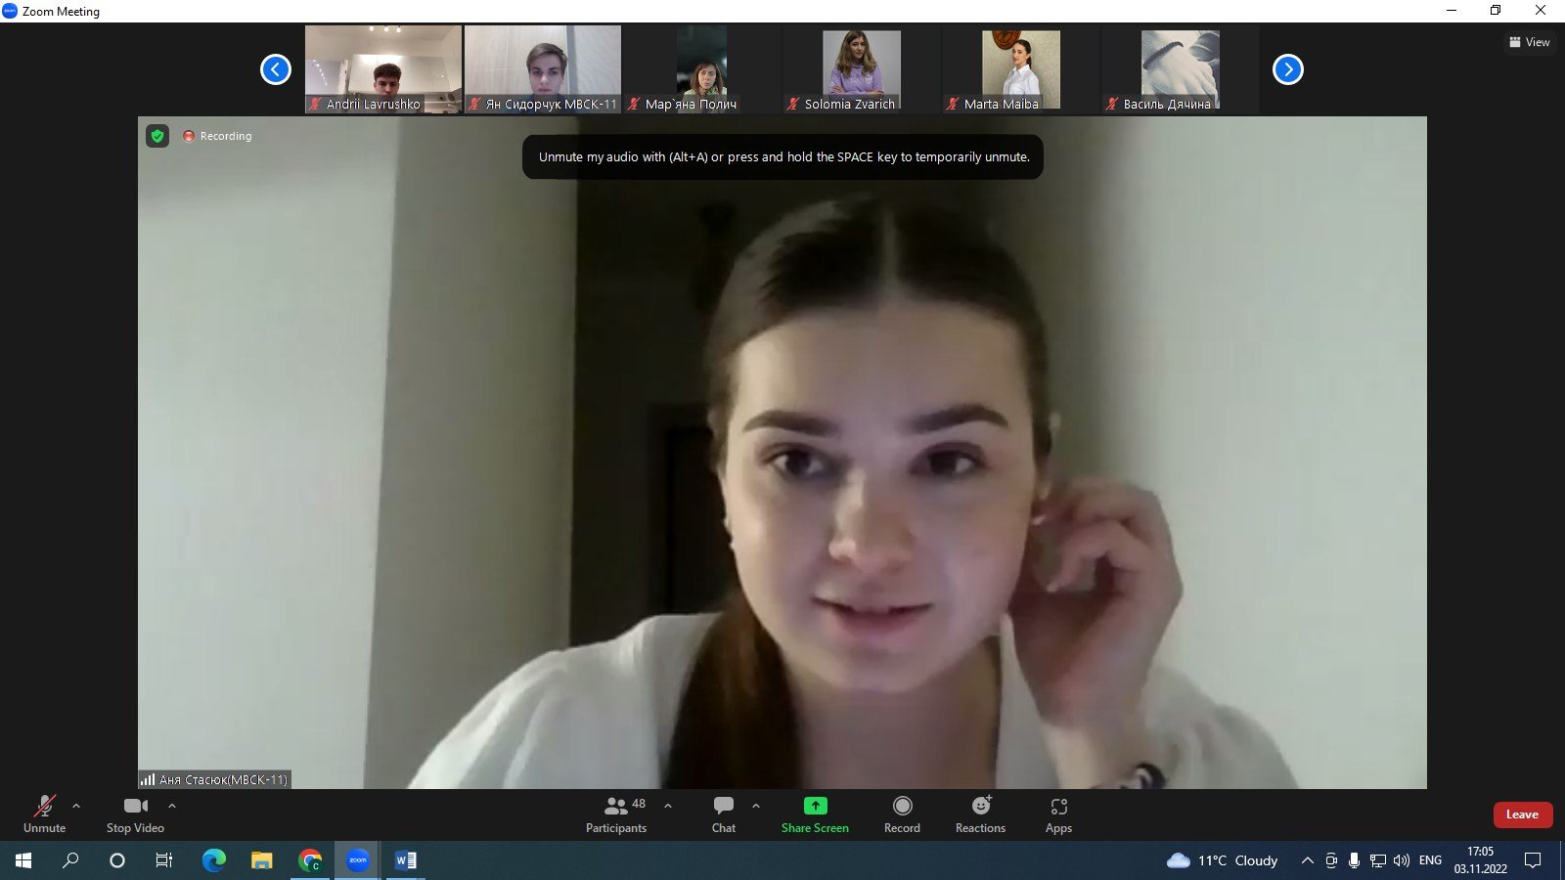This screenshot has height=880, width=1565.
Task: Switch ENG input language
Action: pyautogui.click(x=1430, y=860)
